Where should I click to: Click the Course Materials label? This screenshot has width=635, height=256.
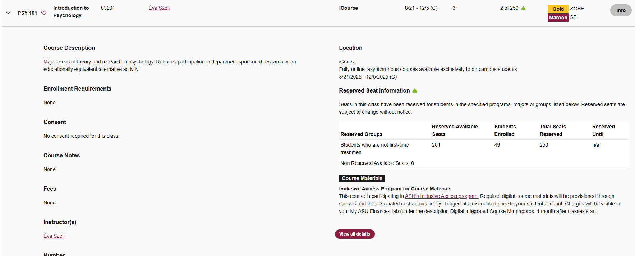pyautogui.click(x=362, y=178)
